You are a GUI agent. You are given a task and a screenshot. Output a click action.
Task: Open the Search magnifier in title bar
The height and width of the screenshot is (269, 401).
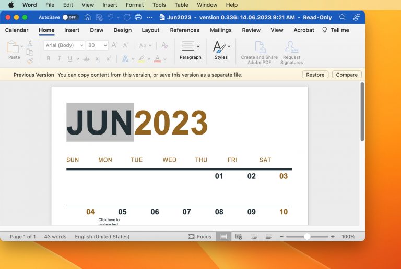(343, 17)
